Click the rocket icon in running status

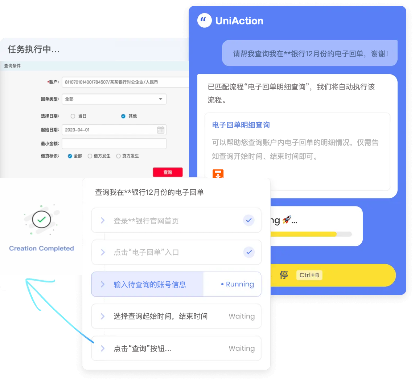pos(287,220)
